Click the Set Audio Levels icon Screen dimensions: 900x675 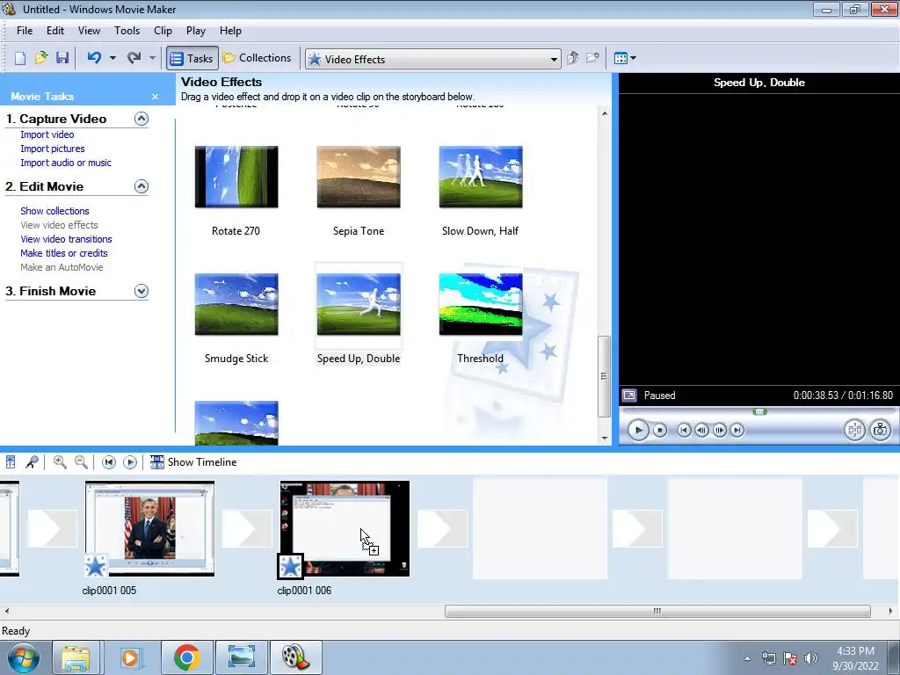coord(11,462)
